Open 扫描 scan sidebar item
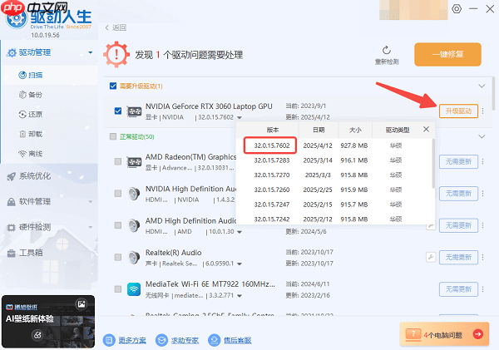Viewport: 499px width, 350px height. (x=31, y=75)
